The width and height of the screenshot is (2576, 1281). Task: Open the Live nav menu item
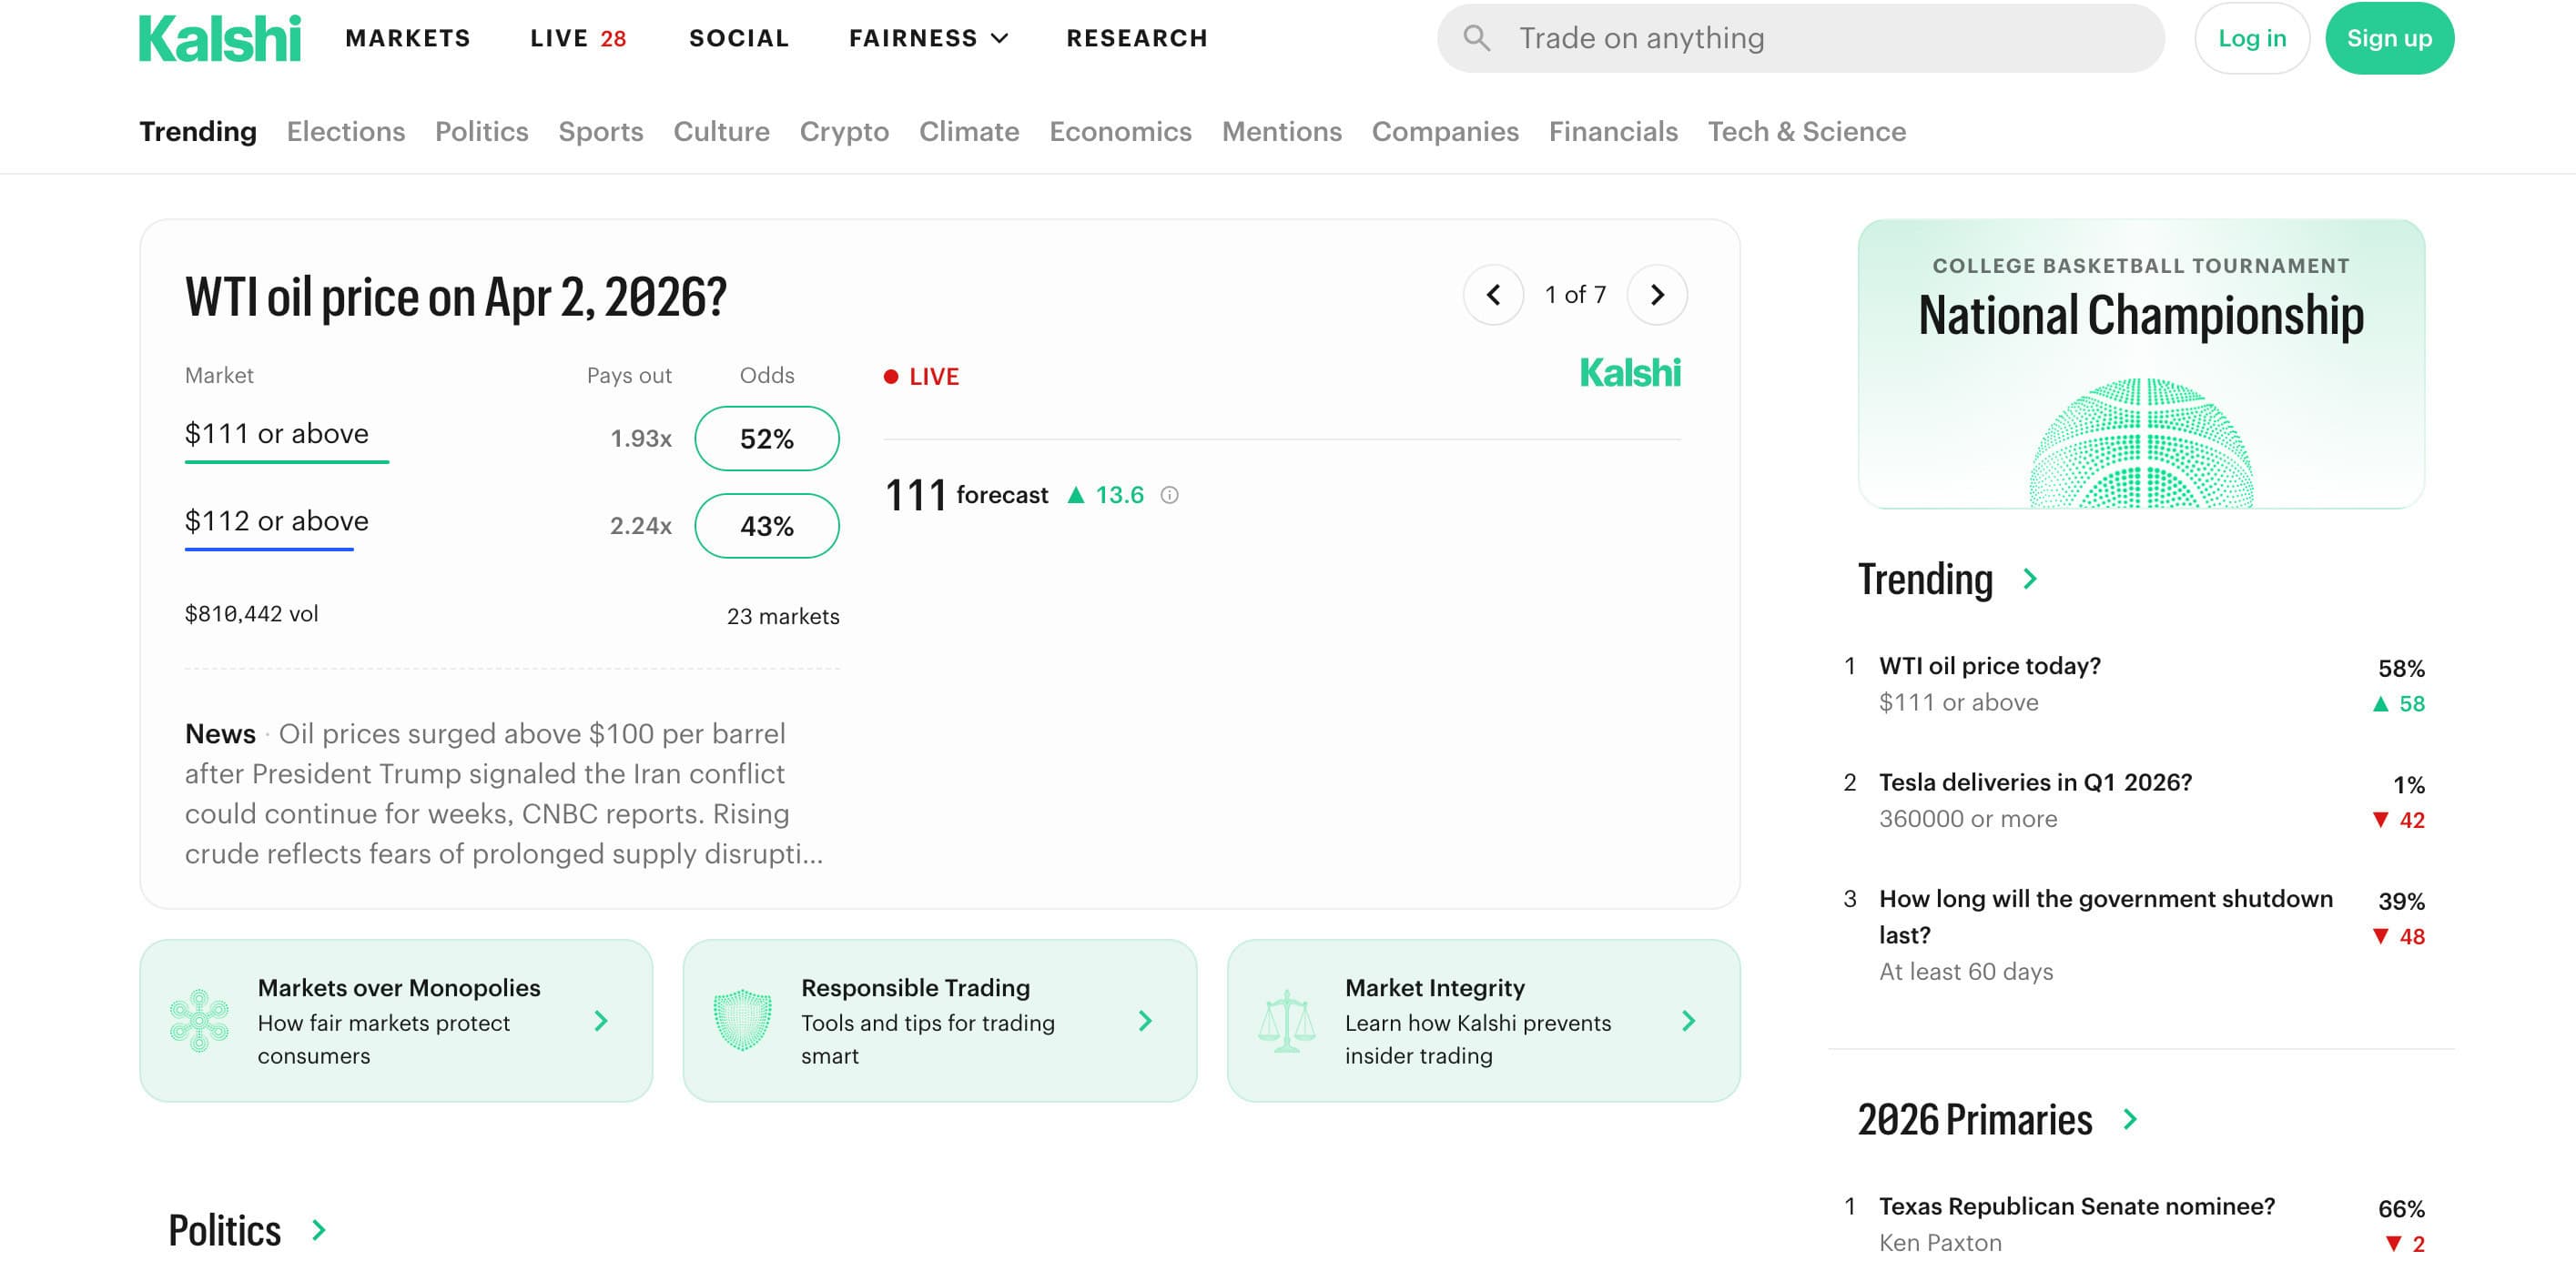pyautogui.click(x=577, y=38)
